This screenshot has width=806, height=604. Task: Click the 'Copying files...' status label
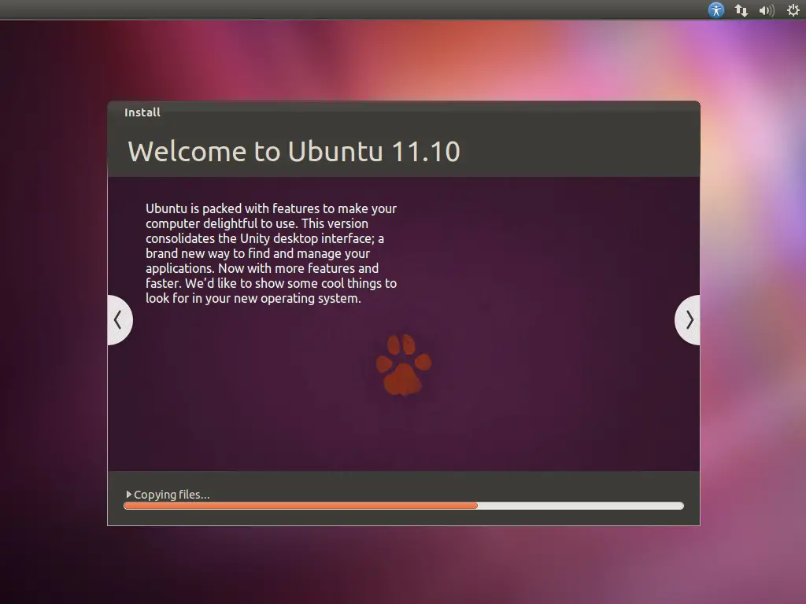coord(172,495)
